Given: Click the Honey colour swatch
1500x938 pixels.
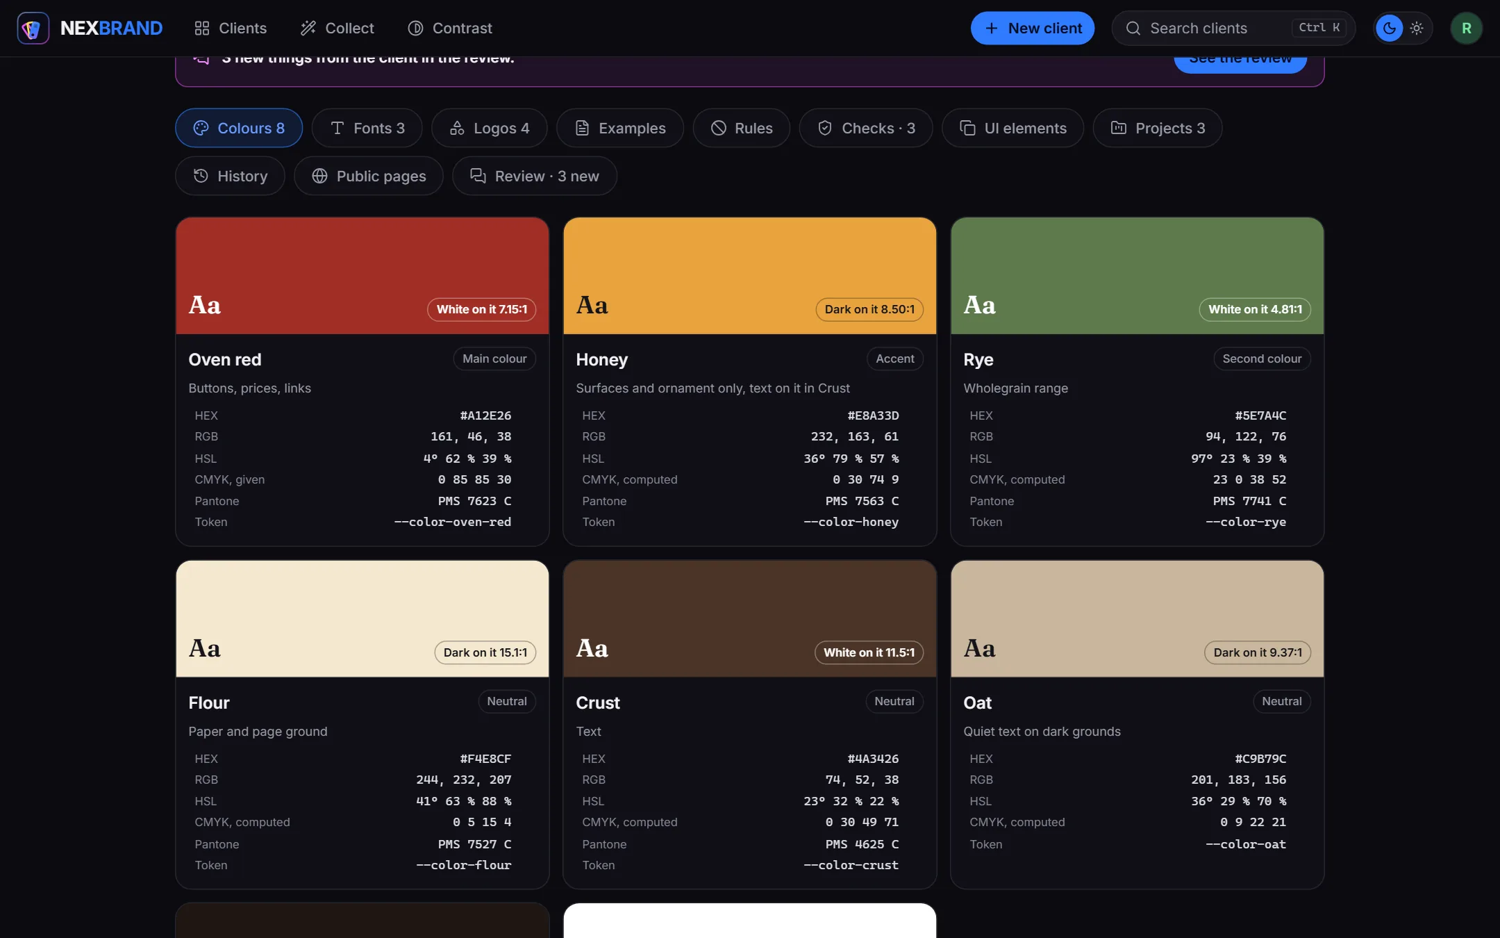Looking at the screenshot, I should click(750, 276).
